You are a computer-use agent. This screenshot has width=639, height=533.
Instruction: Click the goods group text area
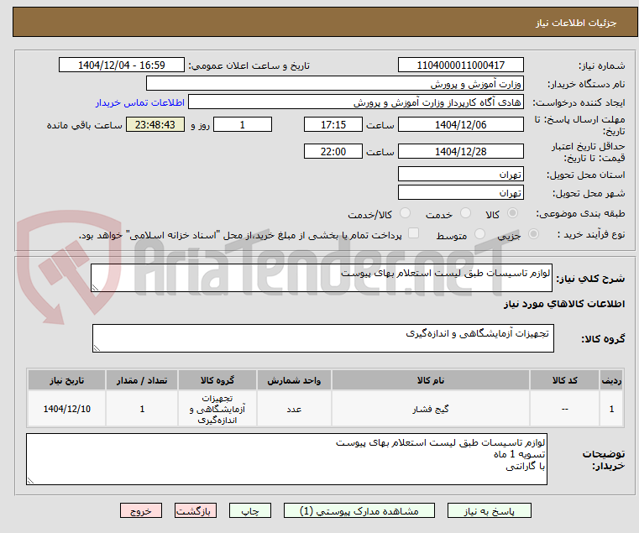323,338
